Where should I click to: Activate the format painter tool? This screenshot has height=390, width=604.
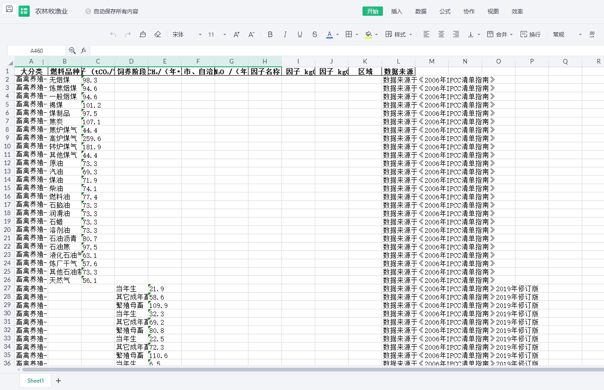click(143, 34)
